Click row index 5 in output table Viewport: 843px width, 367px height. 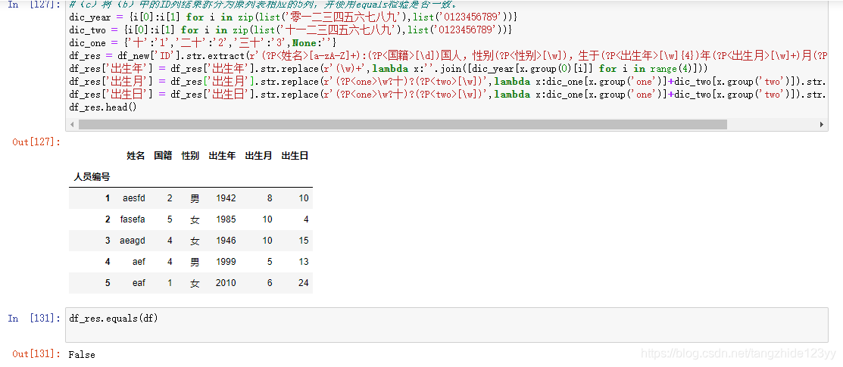point(108,283)
